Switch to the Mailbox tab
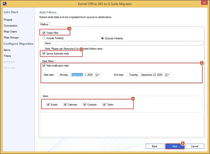The height and width of the screenshot is (154, 210). click(x=44, y=24)
